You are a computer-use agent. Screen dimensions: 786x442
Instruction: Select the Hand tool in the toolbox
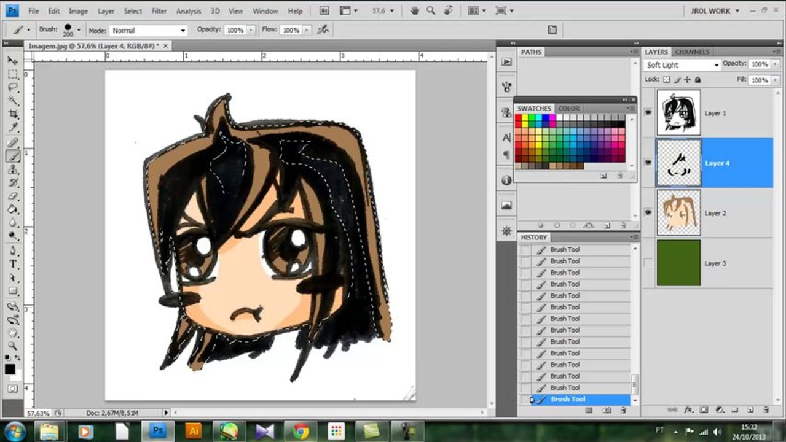click(x=12, y=333)
